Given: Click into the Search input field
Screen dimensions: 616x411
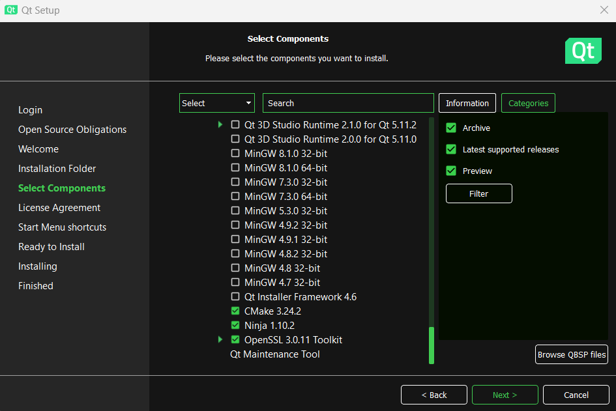Looking at the screenshot, I should [x=348, y=103].
